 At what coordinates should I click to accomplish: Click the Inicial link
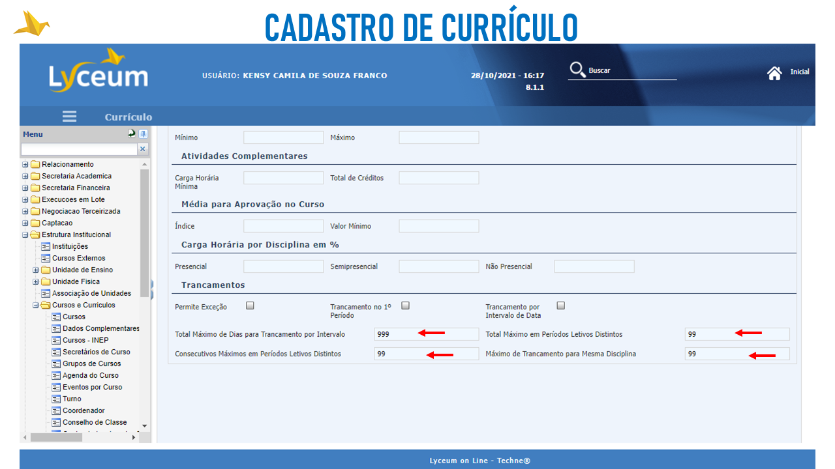pyautogui.click(x=800, y=72)
